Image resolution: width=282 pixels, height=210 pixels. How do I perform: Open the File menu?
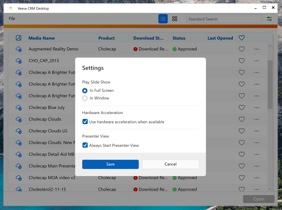[12, 19]
